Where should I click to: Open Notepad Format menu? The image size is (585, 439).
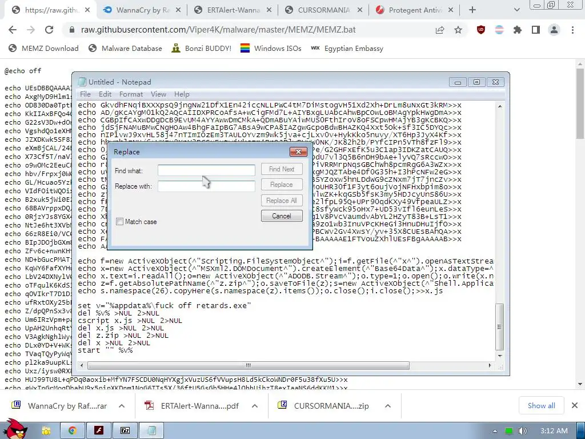pos(131,94)
